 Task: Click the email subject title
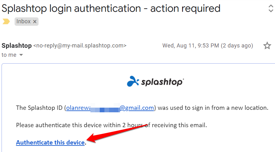(111, 8)
